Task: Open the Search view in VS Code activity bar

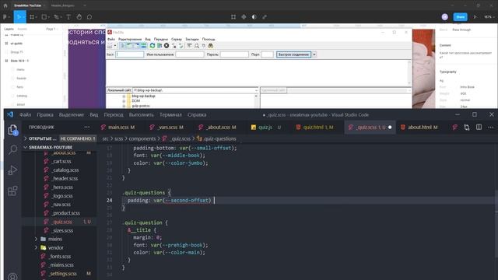Action: point(12,149)
